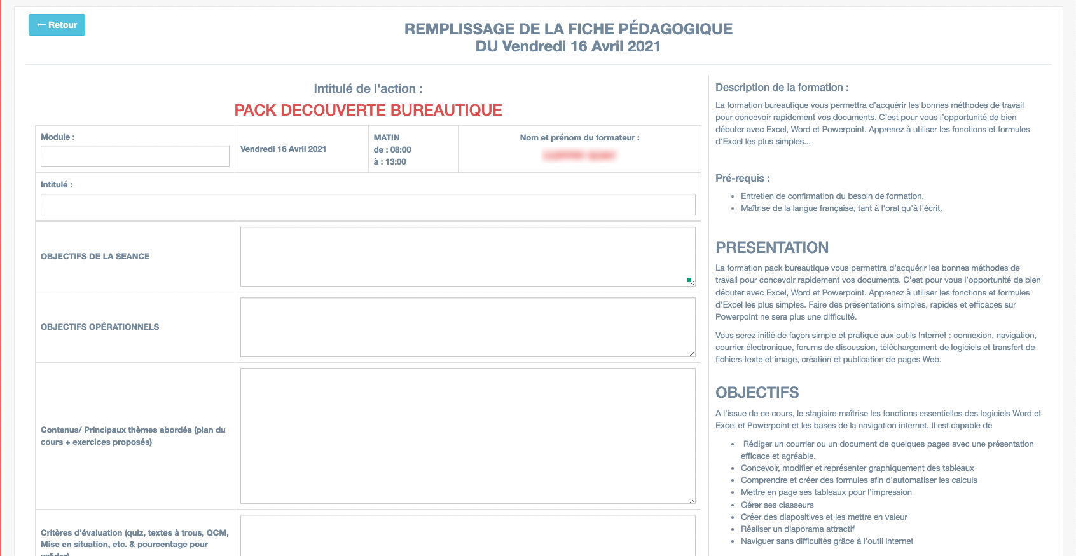Select the OBJECTIFS section heading

click(x=757, y=393)
